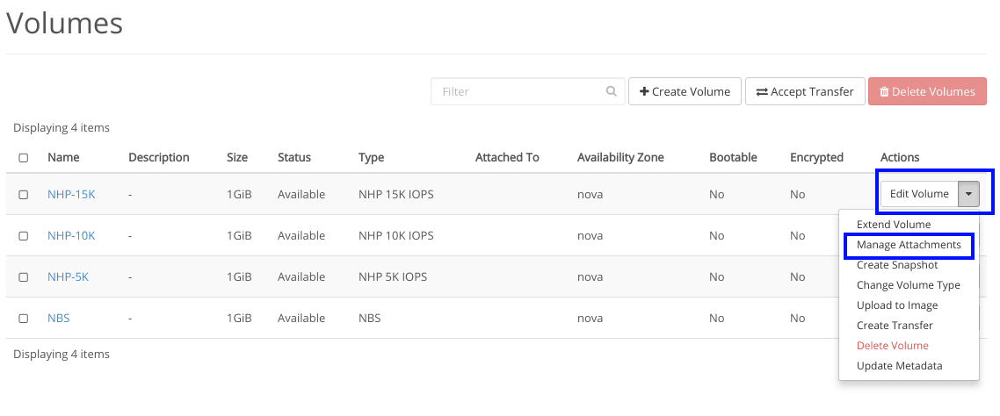Image resolution: width=1000 pixels, height=416 pixels.
Task: Click the Create Volume button
Action: pyautogui.click(x=685, y=91)
